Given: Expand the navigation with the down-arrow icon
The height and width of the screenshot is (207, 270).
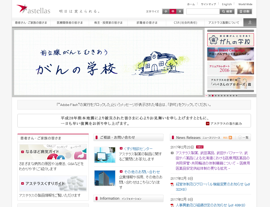Looking at the screenshot, I should (250, 22).
